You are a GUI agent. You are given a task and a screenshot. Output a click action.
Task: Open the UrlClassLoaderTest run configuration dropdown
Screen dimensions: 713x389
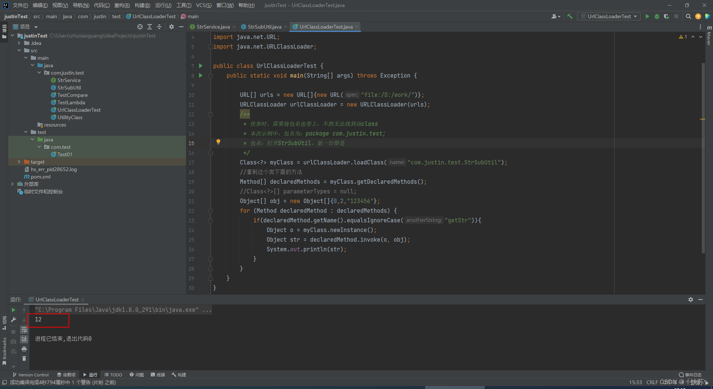[636, 16]
